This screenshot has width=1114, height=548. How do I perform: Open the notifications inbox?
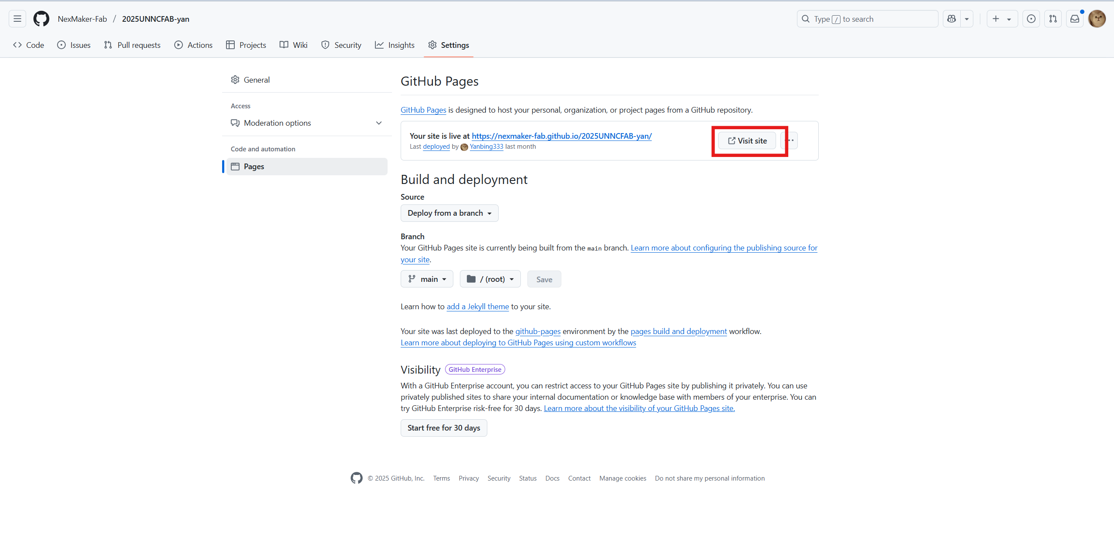click(x=1075, y=19)
